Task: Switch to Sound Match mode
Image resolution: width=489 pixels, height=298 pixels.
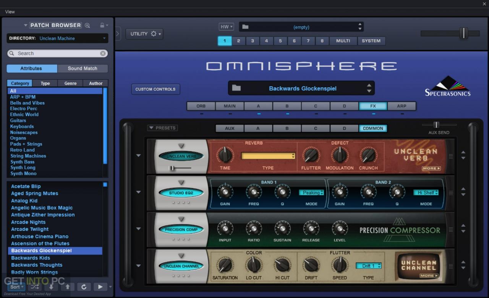Action: pyautogui.click(x=83, y=68)
